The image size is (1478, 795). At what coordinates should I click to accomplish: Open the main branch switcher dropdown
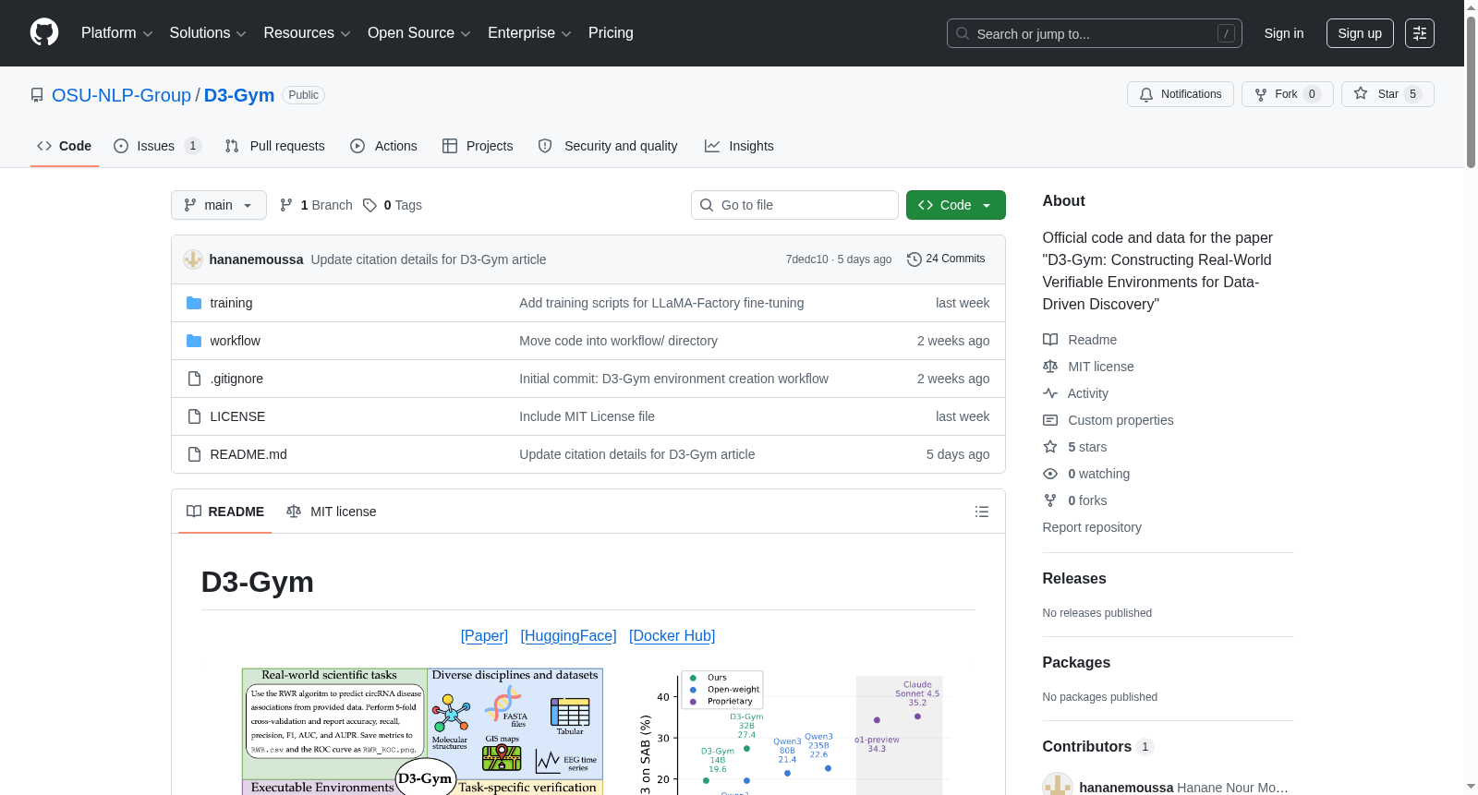(x=219, y=205)
